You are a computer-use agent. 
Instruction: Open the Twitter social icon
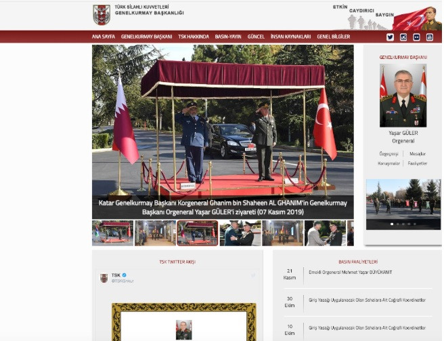coord(390,37)
